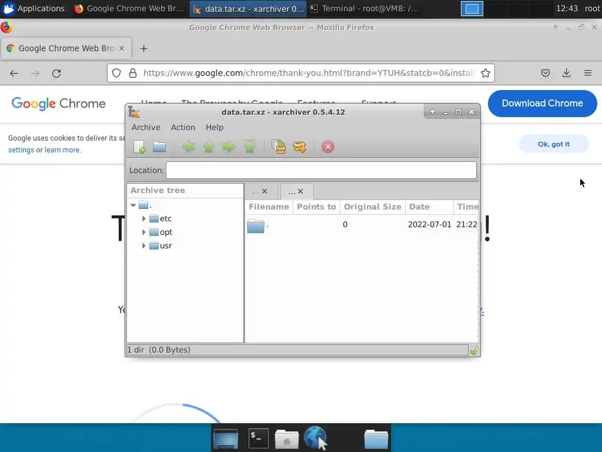Open Firefox hamburger application menu
The width and height of the screenshot is (602, 452).
[587, 73]
